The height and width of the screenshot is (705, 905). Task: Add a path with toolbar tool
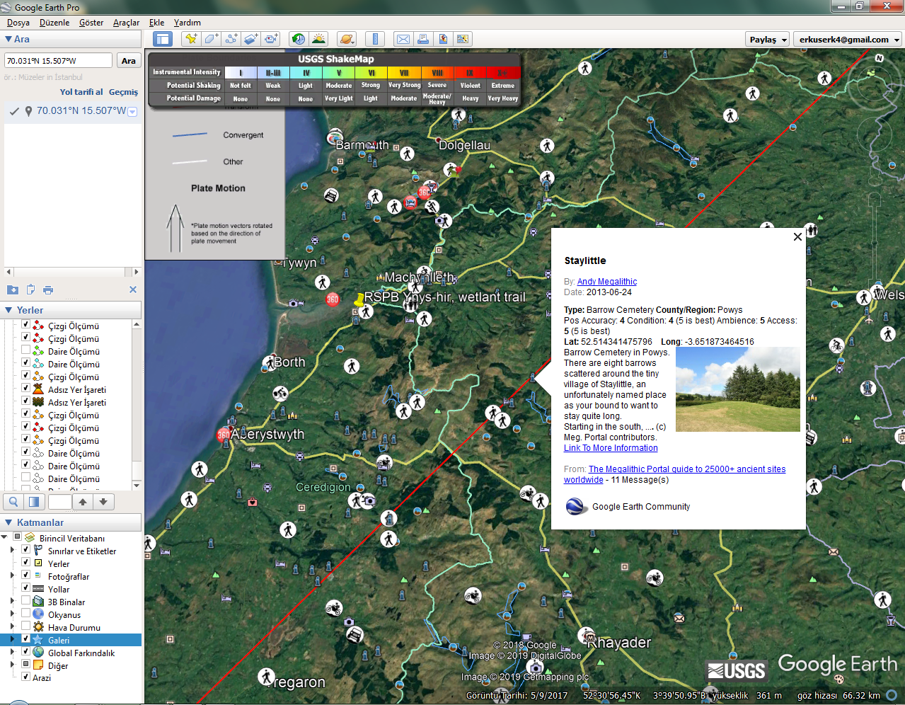coord(231,39)
